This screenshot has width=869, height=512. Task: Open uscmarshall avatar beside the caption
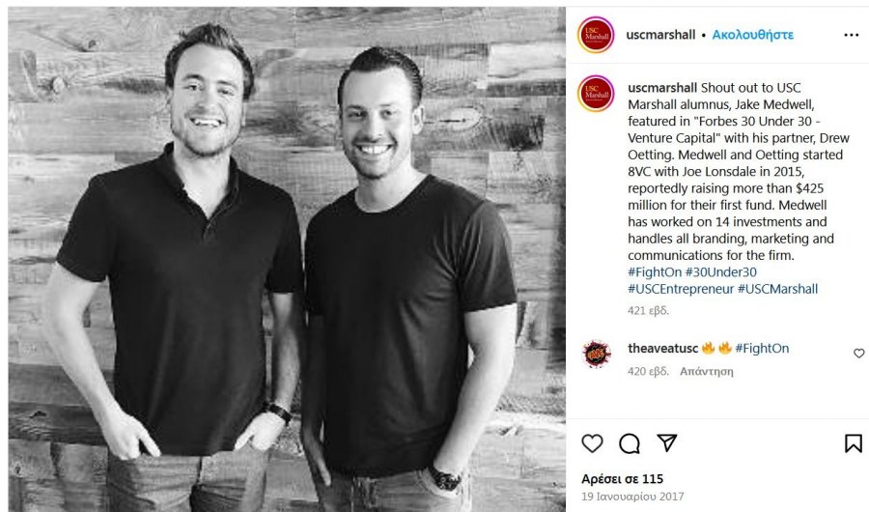596,94
